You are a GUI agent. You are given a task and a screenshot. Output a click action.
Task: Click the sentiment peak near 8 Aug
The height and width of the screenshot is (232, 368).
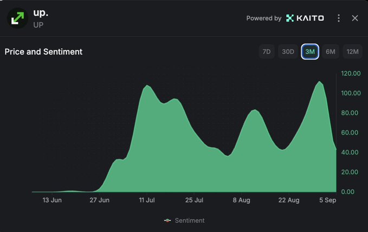(x=255, y=110)
